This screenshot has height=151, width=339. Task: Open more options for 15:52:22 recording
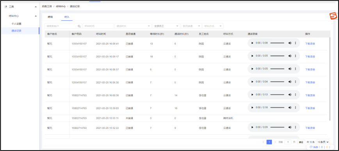(296, 127)
